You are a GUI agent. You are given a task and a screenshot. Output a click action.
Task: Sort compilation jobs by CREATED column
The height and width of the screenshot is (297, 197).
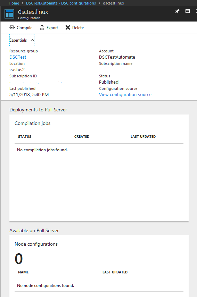[x=82, y=137]
